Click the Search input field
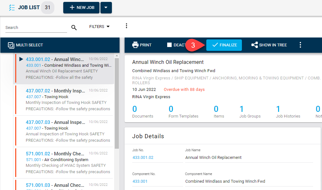This screenshot has width=322, height=190. pos(36,28)
